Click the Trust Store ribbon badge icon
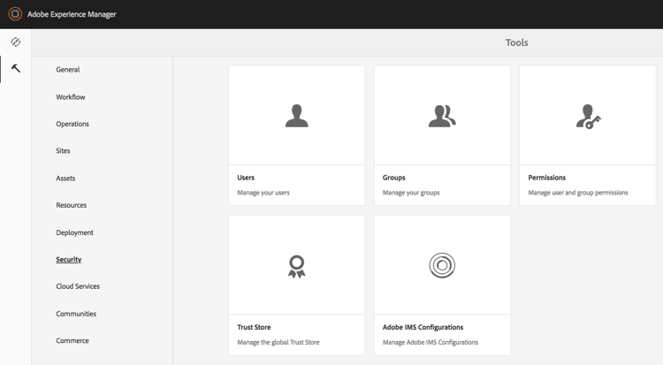This screenshot has width=663, height=365. [296, 266]
